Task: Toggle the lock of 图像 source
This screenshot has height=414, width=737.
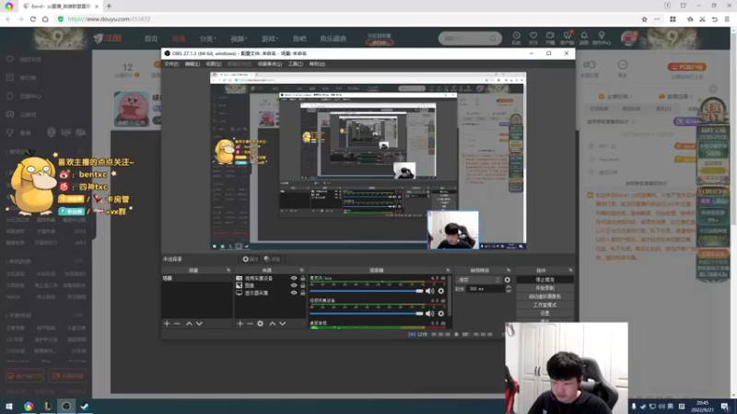Action: tap(303, 285)
